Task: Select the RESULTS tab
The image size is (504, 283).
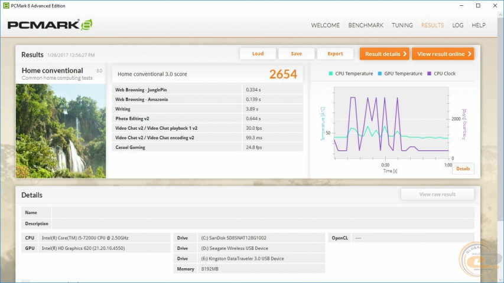Action: click(x=432, y=25)
